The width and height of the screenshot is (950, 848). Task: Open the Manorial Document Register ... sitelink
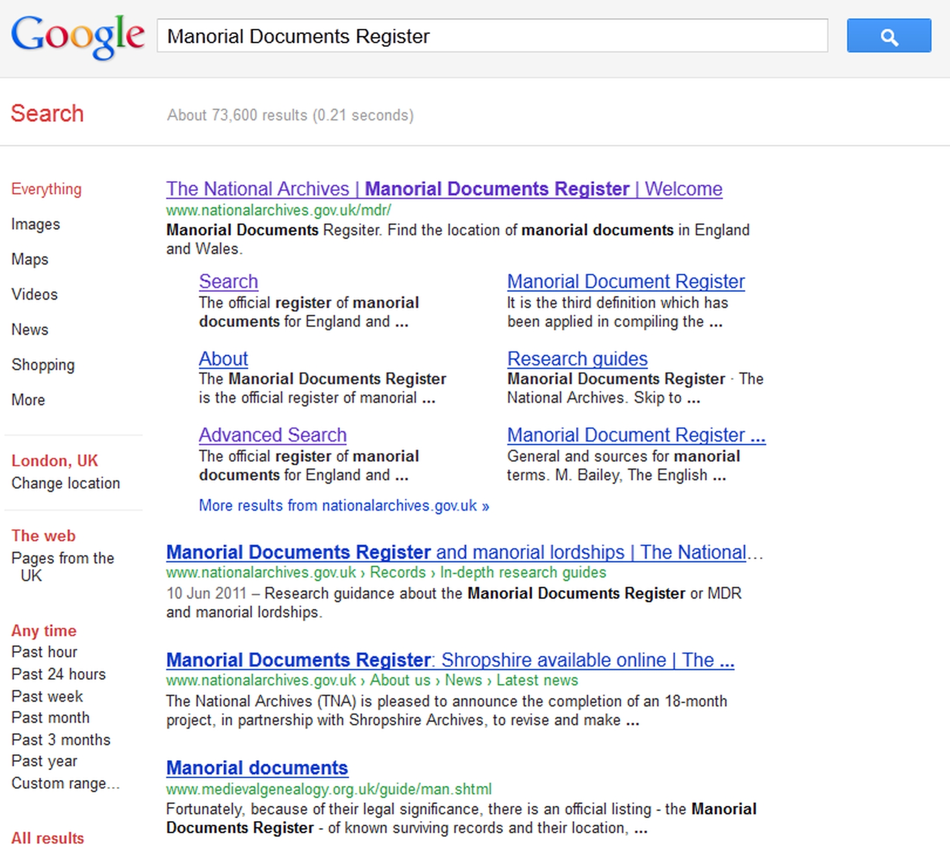click(636, 435)
